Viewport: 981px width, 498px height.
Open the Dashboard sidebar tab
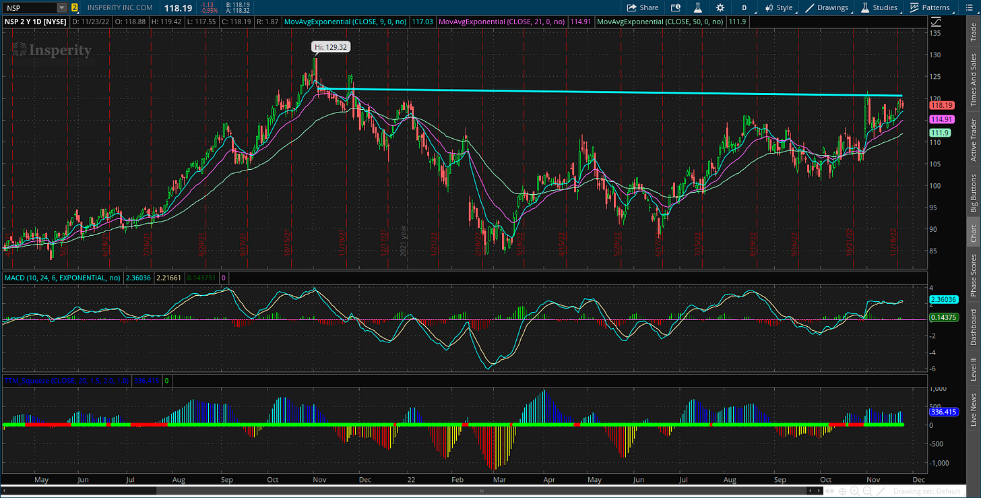(974, 328)
